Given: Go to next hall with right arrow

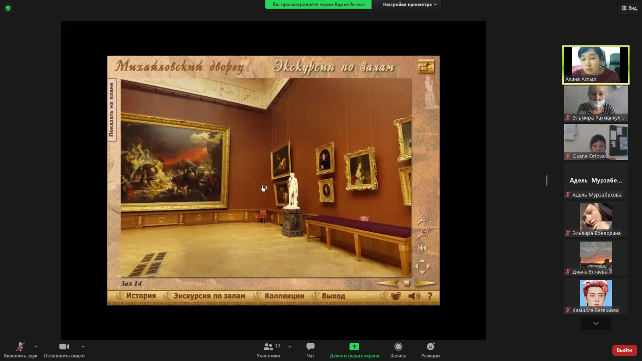Looking at the screenshot, I should 425,283.
